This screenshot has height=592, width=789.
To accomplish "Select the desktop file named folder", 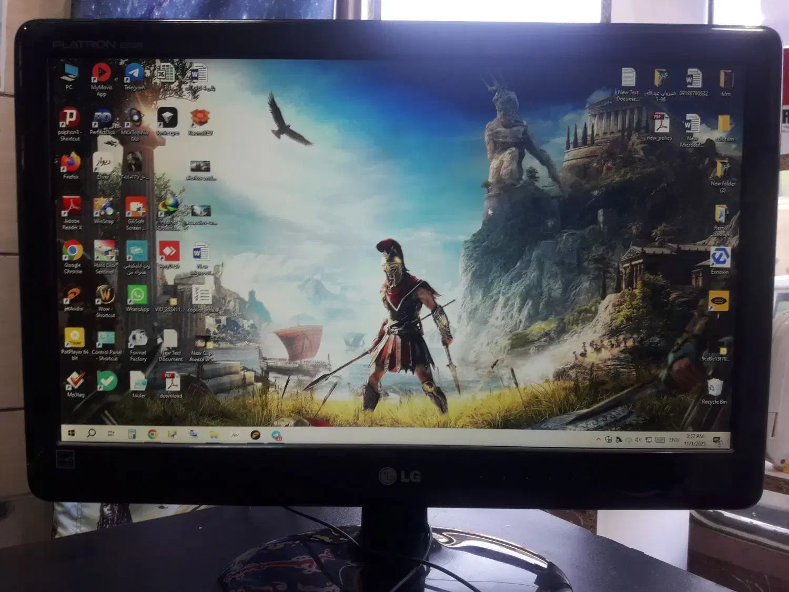I will (138, 385).
